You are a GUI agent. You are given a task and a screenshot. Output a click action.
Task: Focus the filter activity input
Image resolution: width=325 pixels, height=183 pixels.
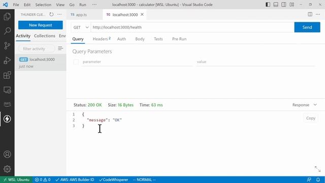click(37, 49)
